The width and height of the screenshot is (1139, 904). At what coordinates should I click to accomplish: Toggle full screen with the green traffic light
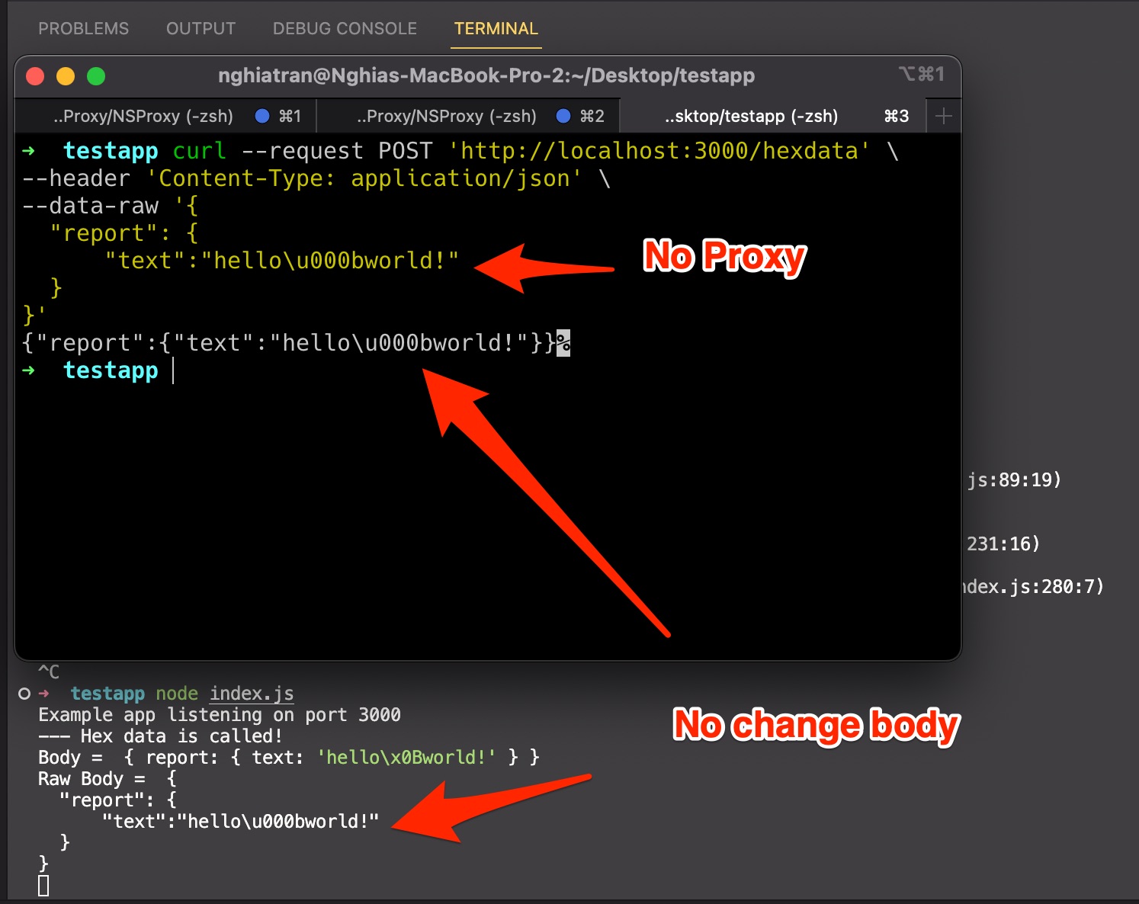point(96,76)
